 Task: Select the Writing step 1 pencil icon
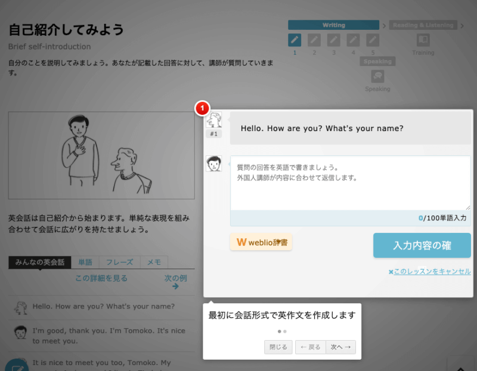294,40
